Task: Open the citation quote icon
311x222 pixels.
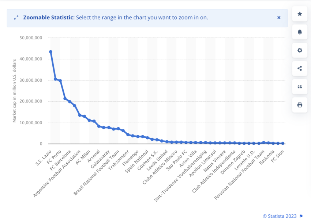Action: [300, 87]
